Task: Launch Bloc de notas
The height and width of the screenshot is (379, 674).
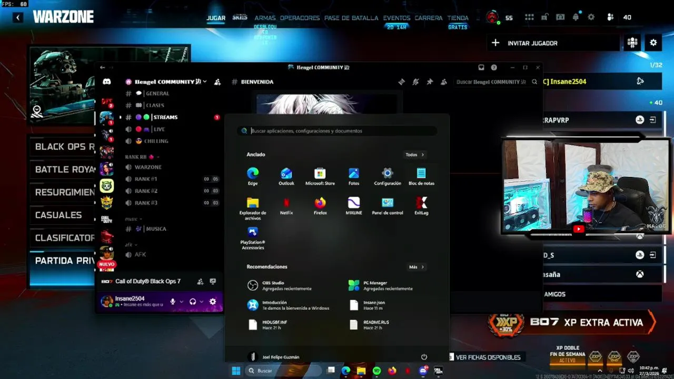Action: tap(421, 176)
